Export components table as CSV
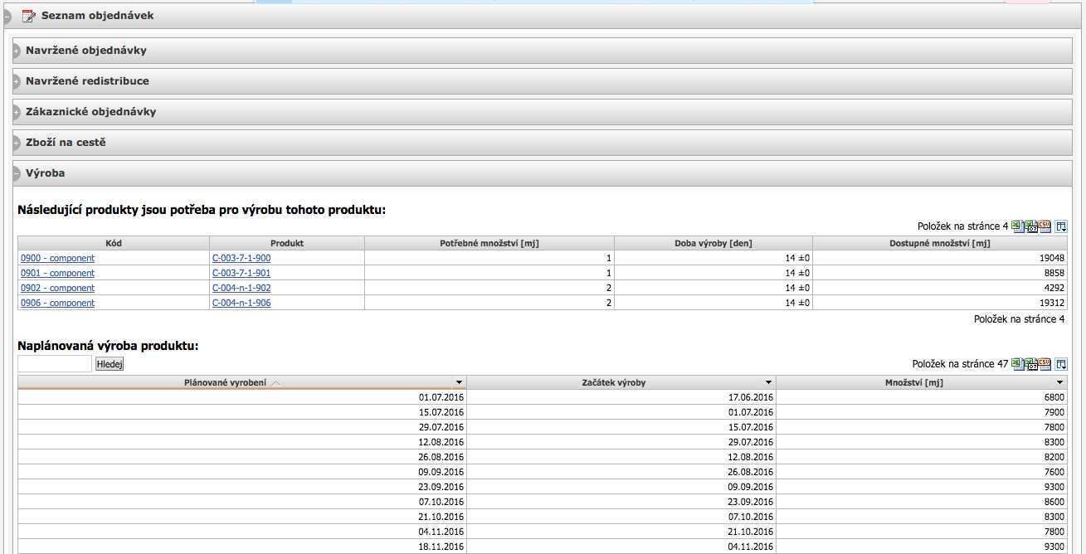 click(x=1045, y=226)
